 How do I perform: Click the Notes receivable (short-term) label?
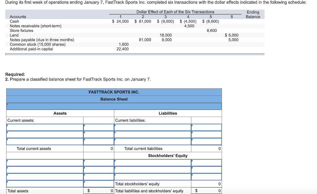(36, 26)
